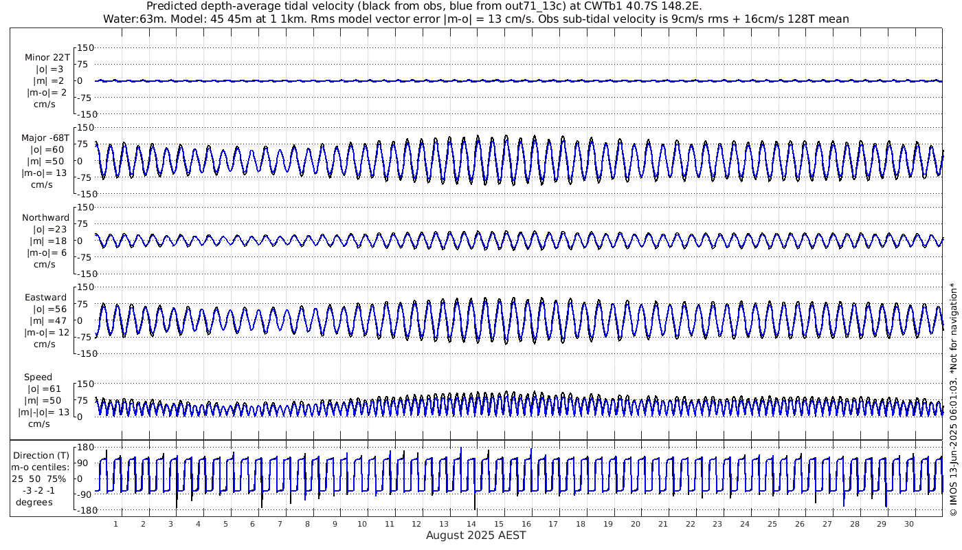The height and width of the screenshot is (550, 962).
Task: Click the 'Minor 22T' panel label
Action: point(47,58)
